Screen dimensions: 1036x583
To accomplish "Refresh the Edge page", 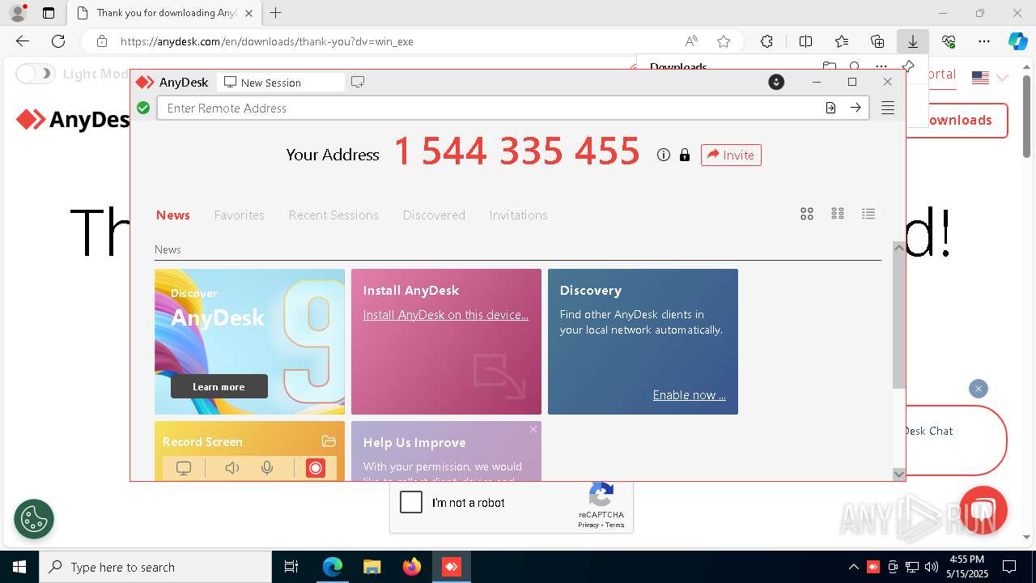I will click(x=58, y=41).
